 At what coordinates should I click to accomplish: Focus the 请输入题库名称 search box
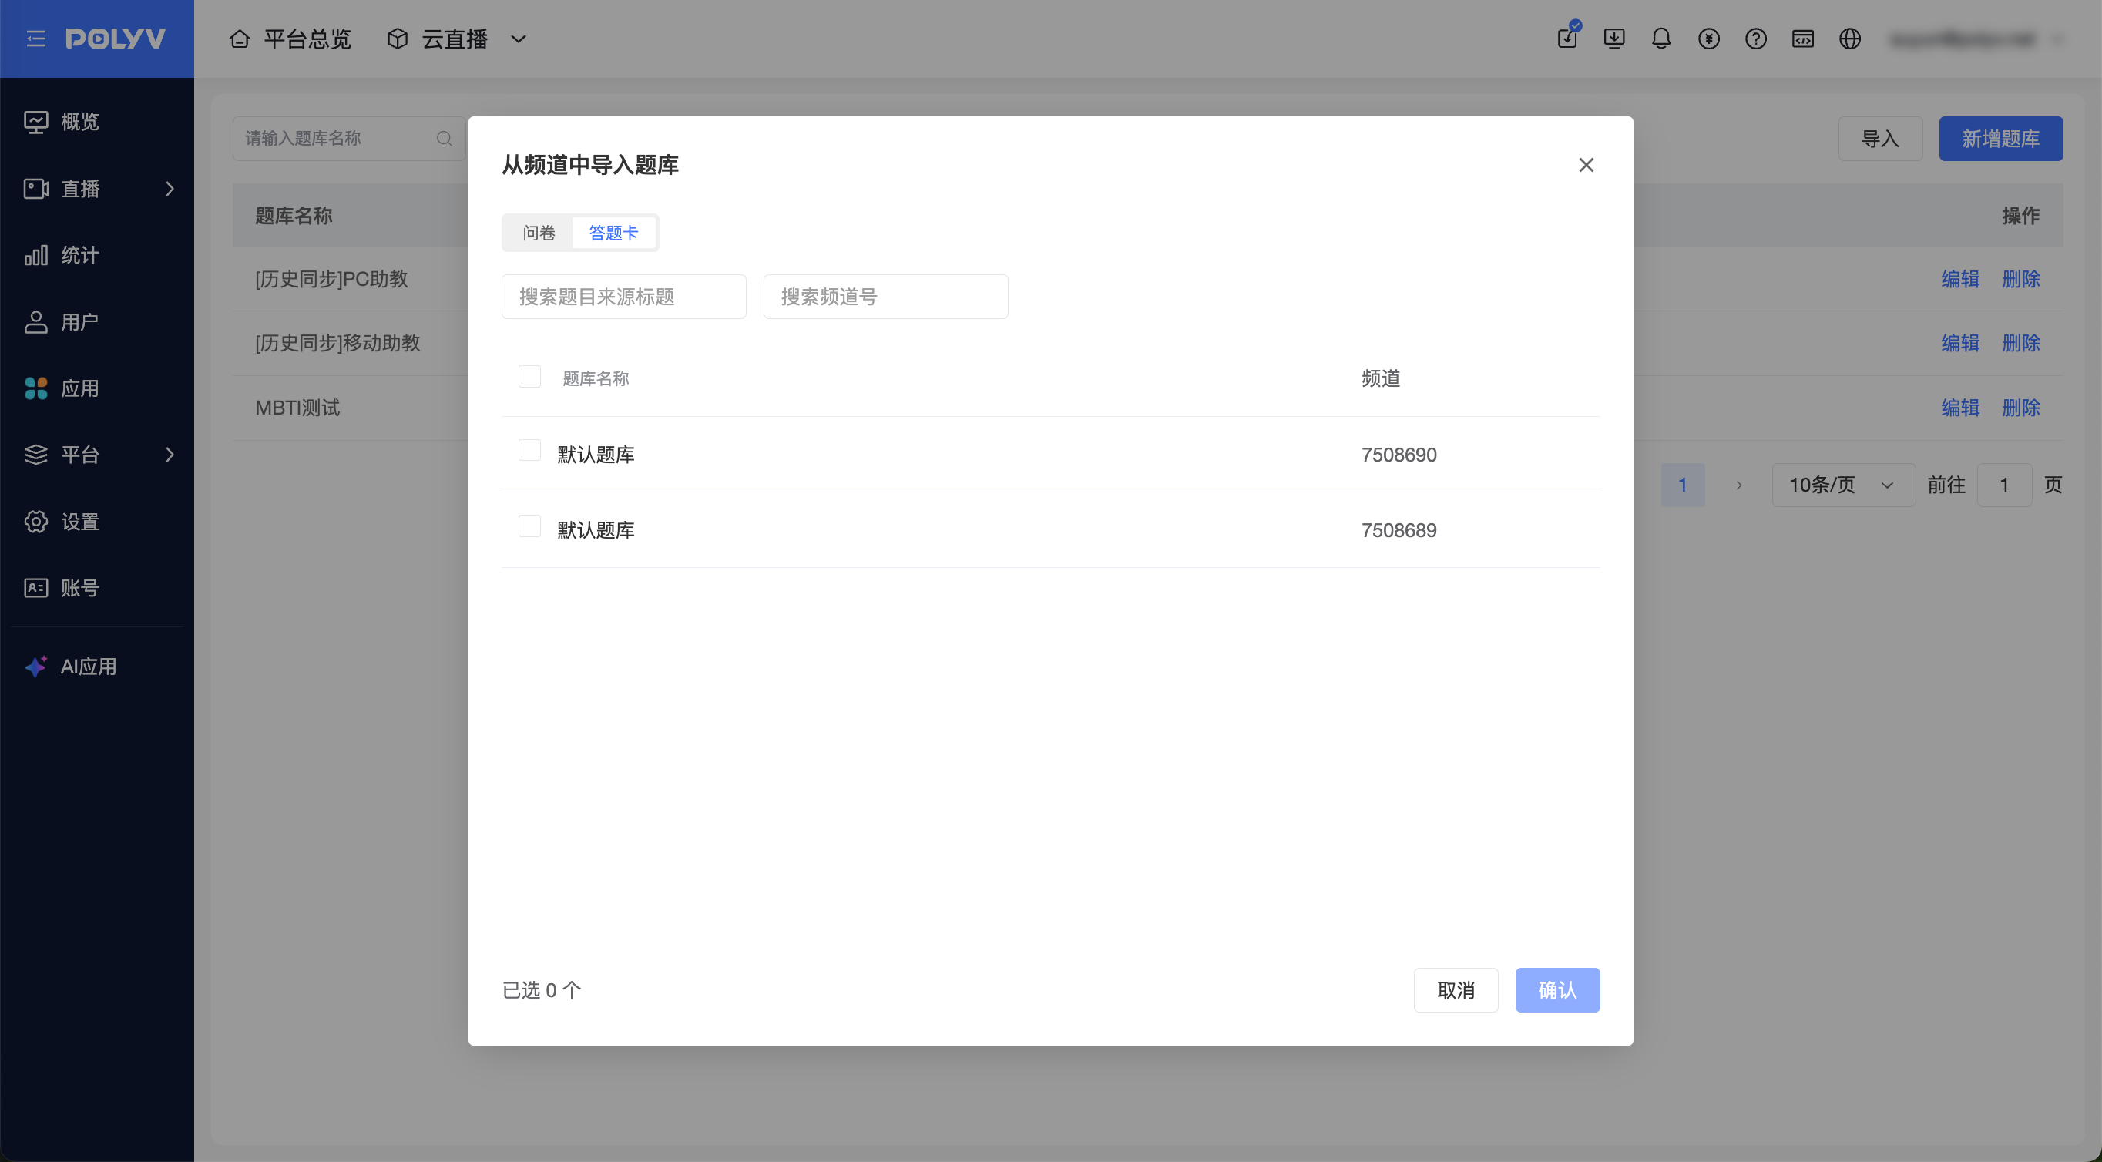coord(348,139)
